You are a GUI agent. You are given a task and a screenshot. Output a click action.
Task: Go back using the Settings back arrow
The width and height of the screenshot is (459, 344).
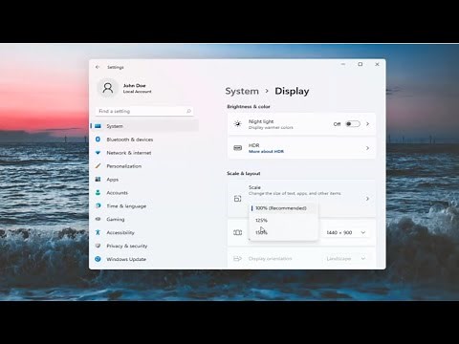(x=98, y=67)
